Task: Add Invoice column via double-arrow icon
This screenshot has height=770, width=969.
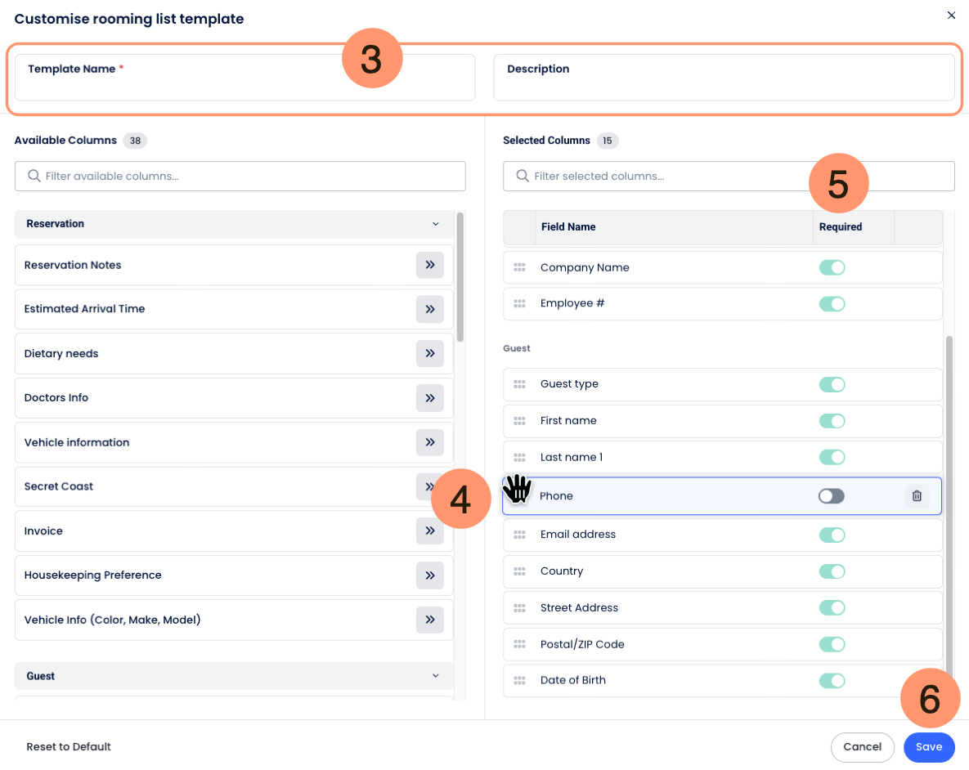Action: [x=429, y=531]
